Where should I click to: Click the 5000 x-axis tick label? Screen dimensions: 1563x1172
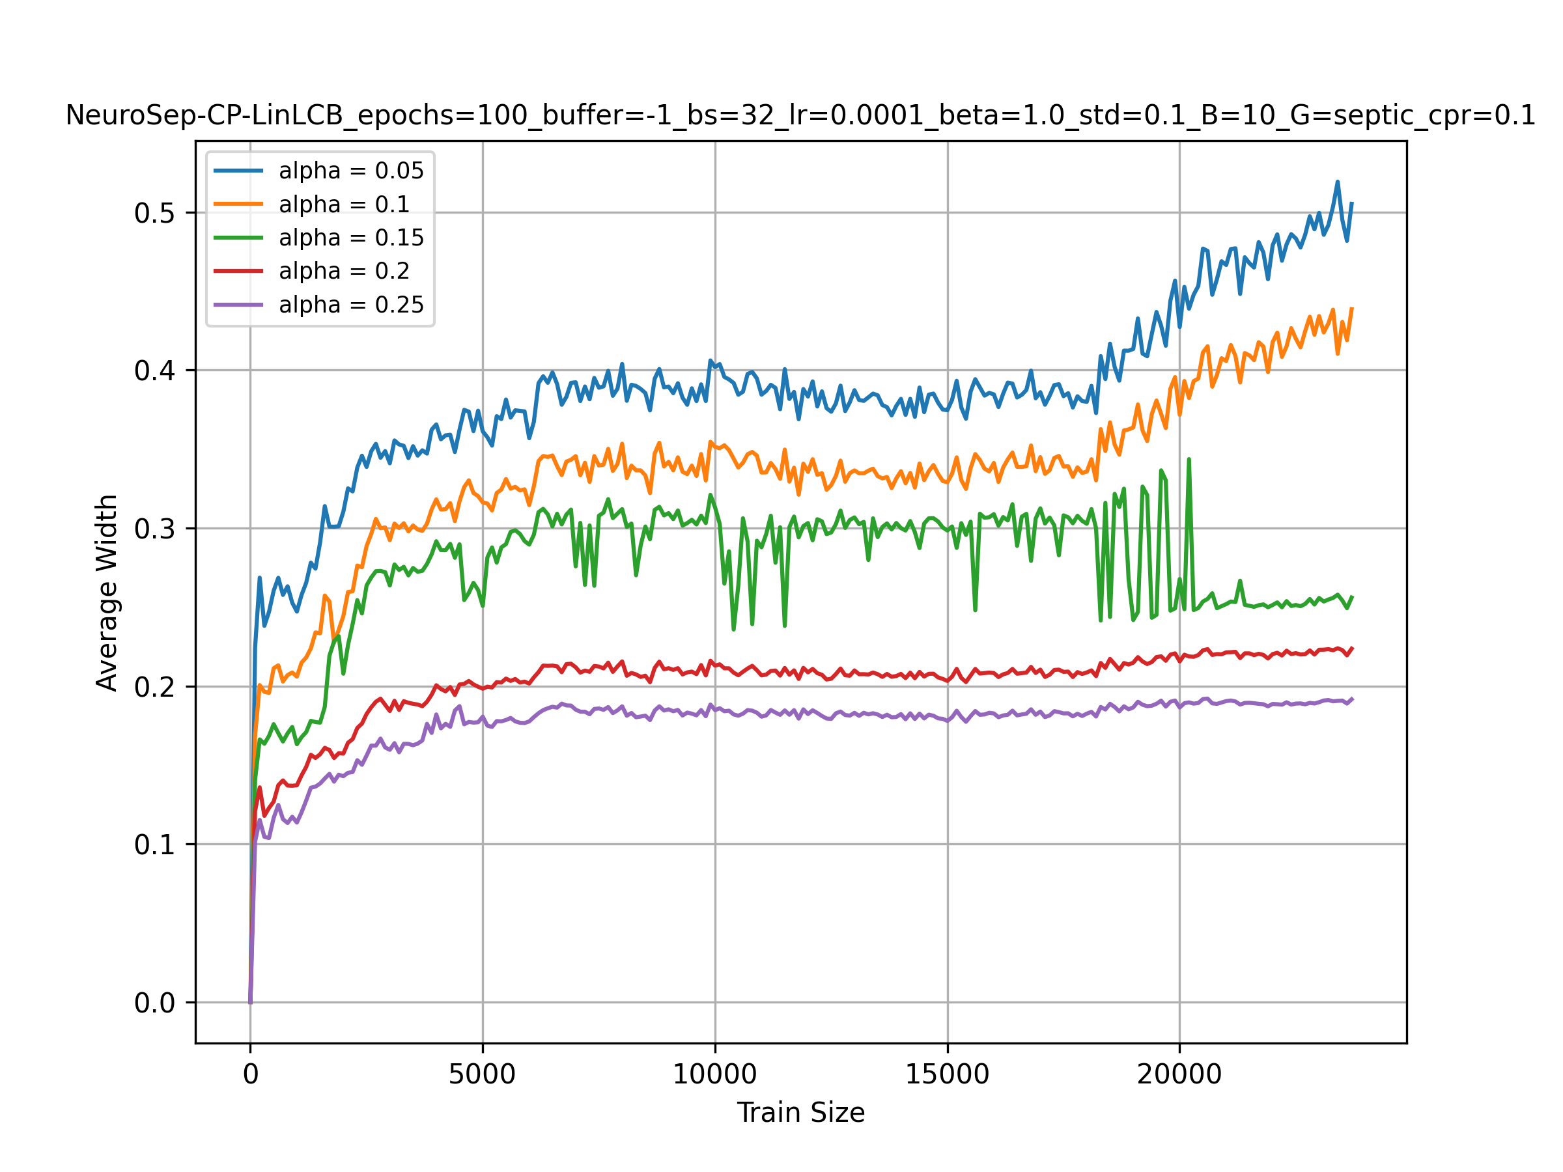click(482, 1074)
